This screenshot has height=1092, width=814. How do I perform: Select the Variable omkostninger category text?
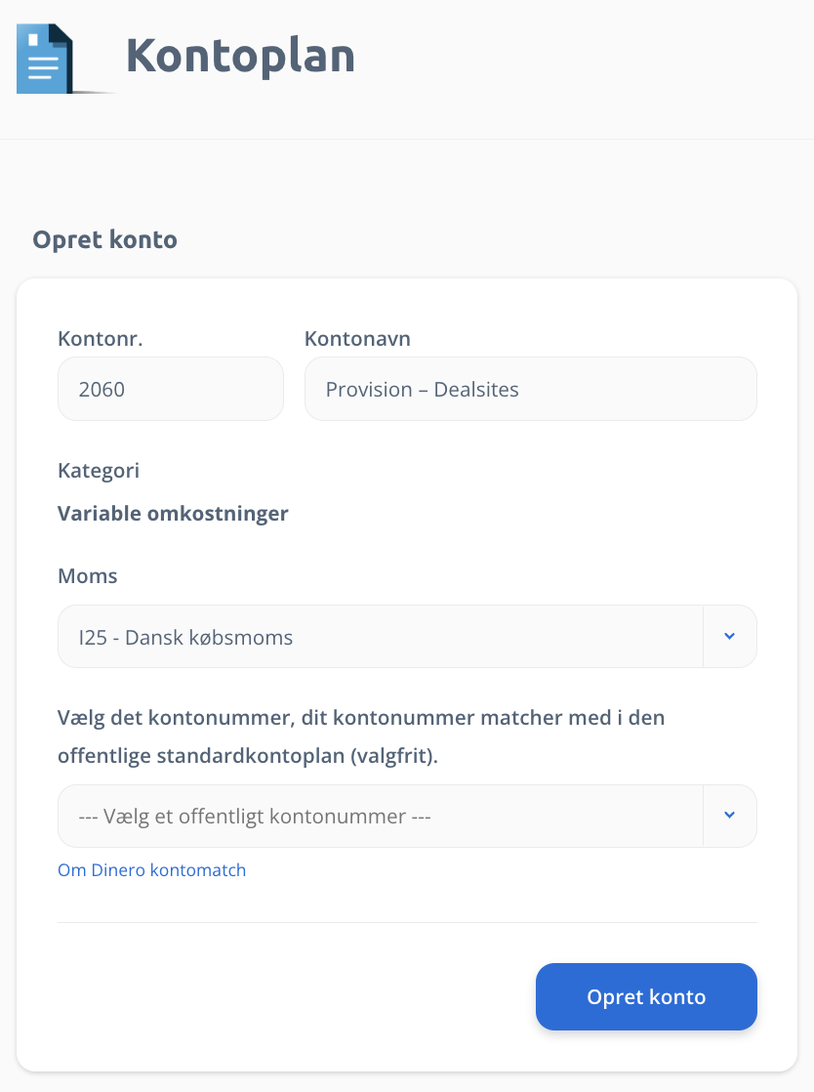click(173, 513)
